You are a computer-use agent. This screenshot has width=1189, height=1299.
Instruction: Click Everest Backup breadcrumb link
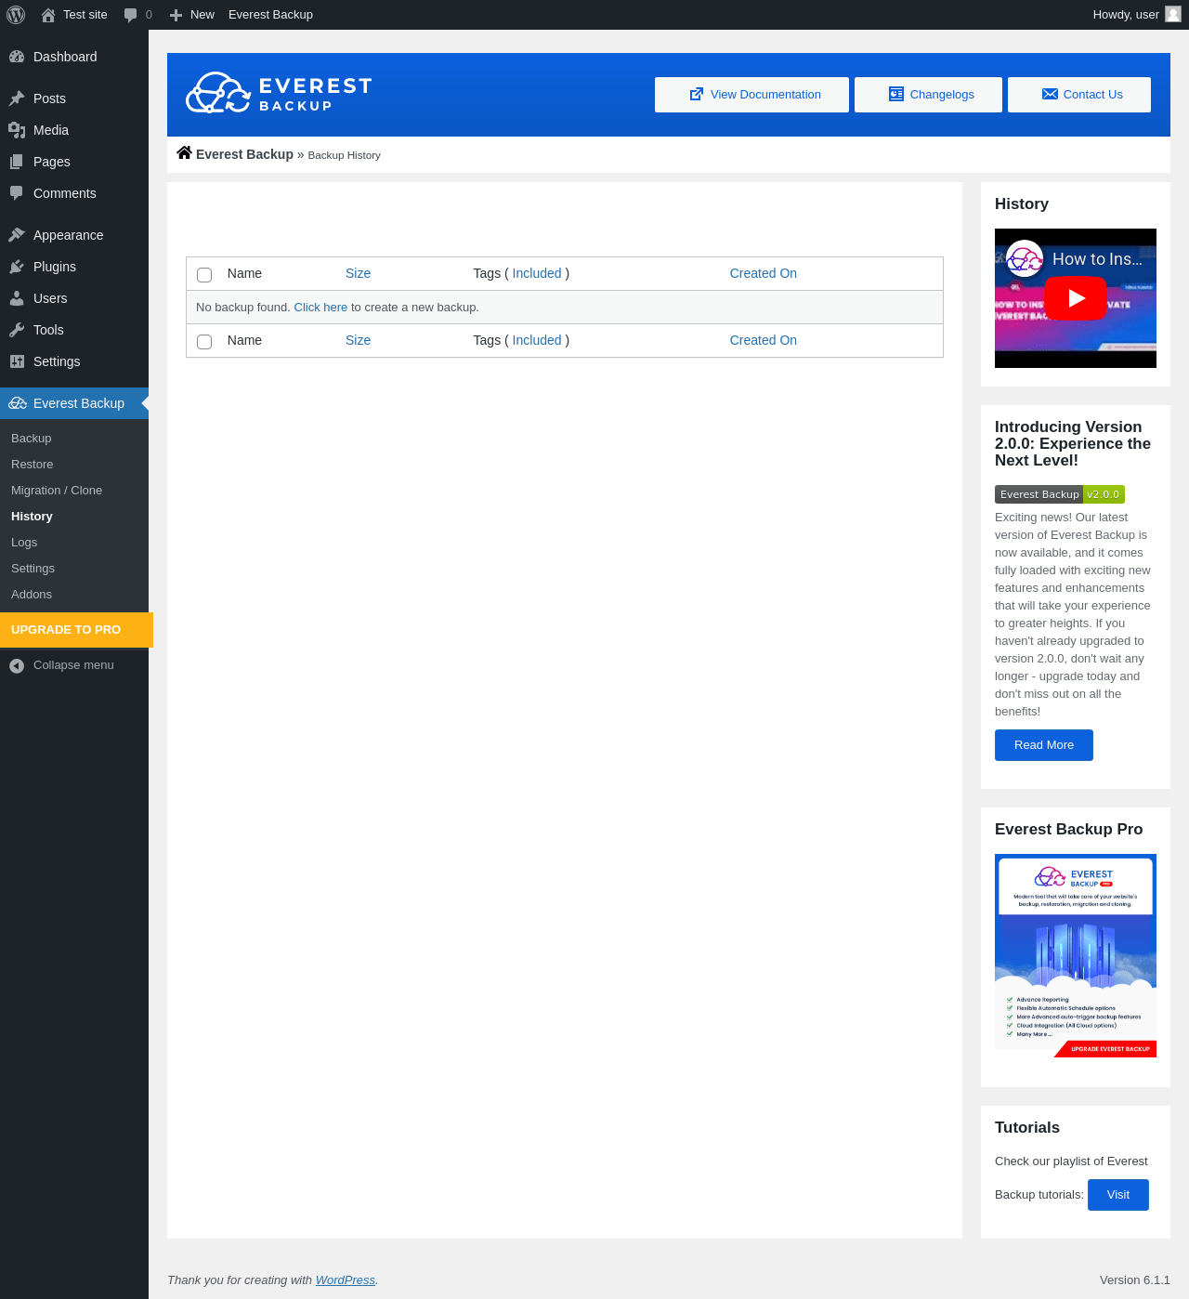click(244, 154)
